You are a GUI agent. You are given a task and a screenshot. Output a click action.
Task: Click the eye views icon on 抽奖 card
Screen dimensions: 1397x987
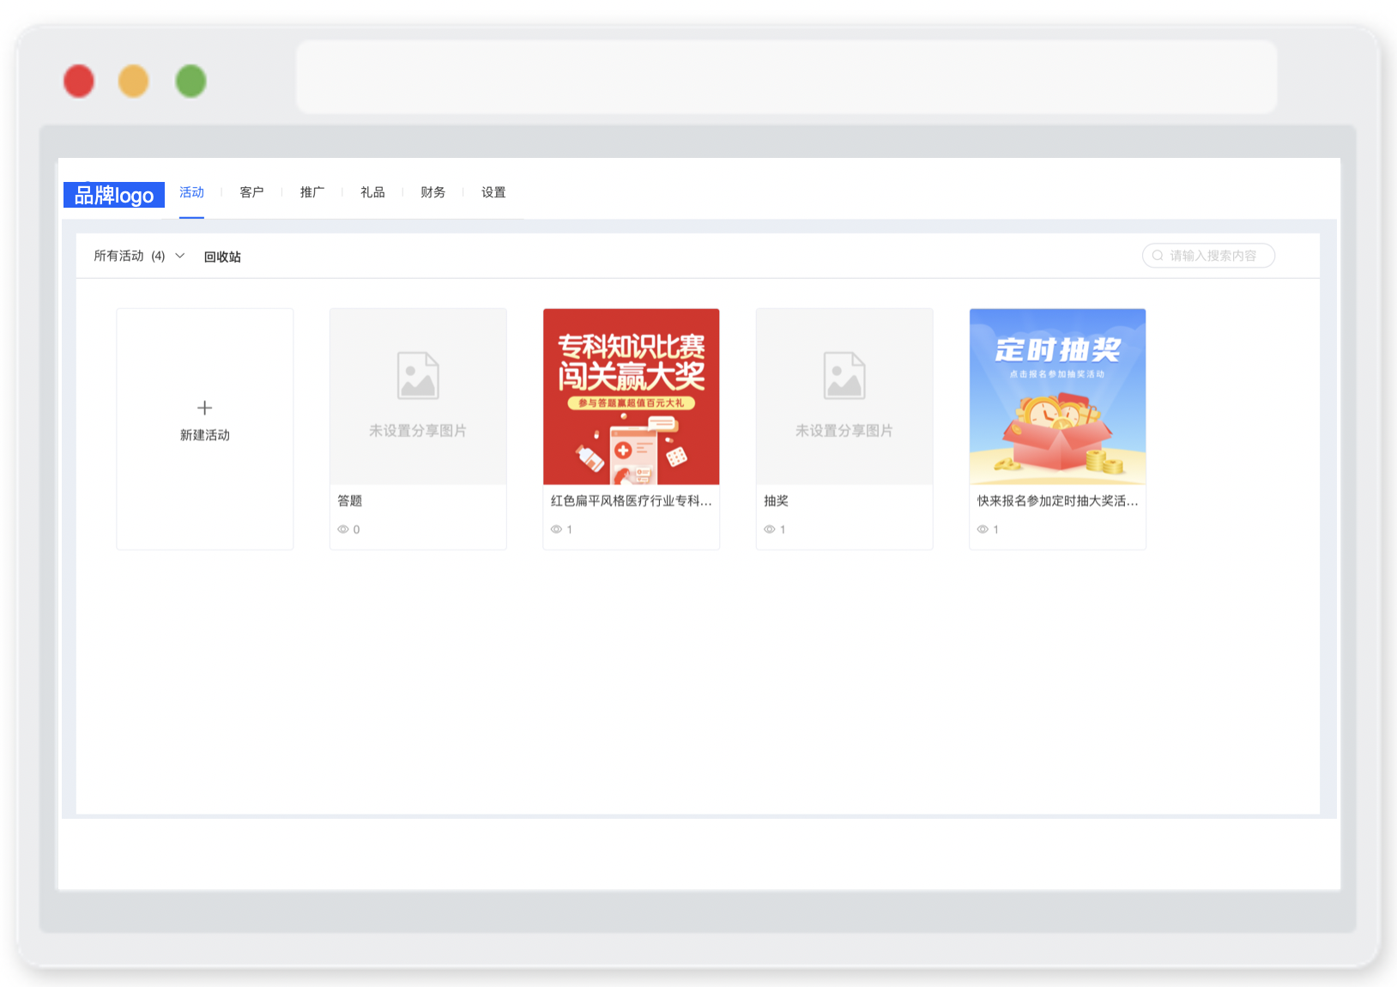point(770,530)
